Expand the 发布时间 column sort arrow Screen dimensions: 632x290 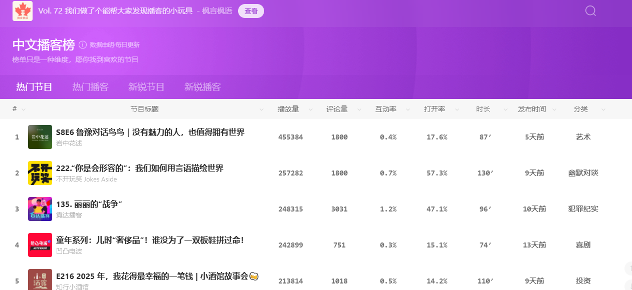(x=555, y=109)
